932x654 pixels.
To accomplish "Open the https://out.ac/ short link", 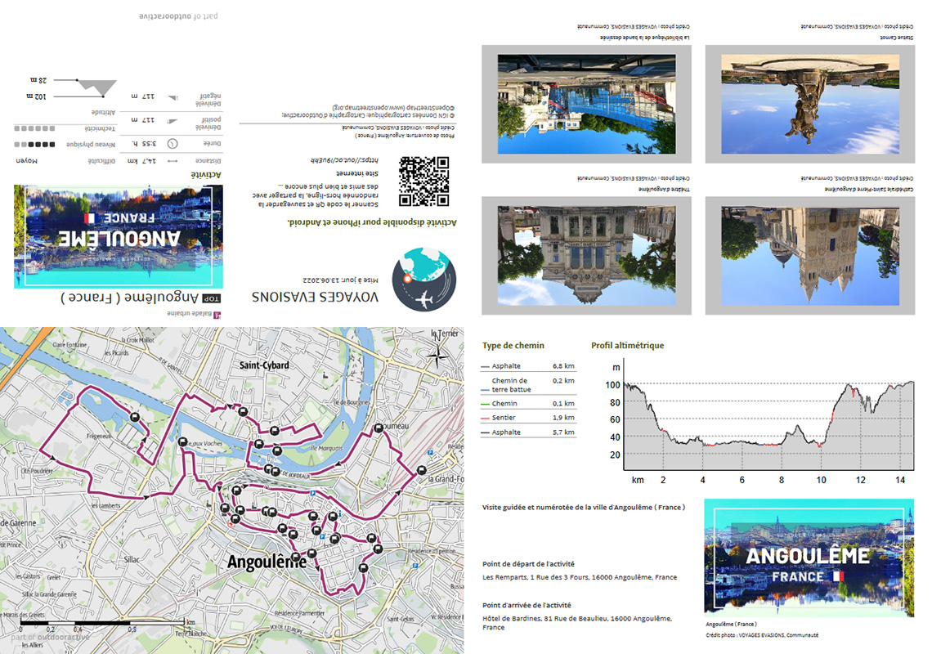I will (x=344, y=160).
